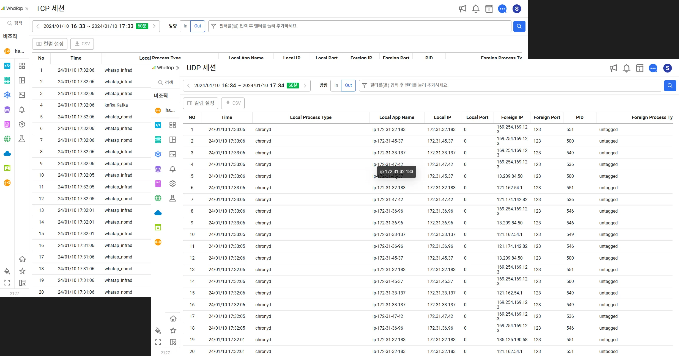
Task: Go to previous time range in UDP window
Action: (x=188, y=86)
